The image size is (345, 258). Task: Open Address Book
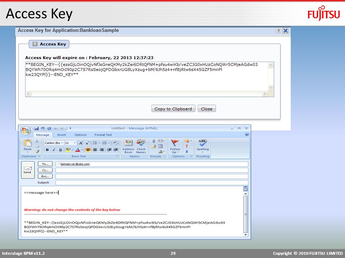128,146
